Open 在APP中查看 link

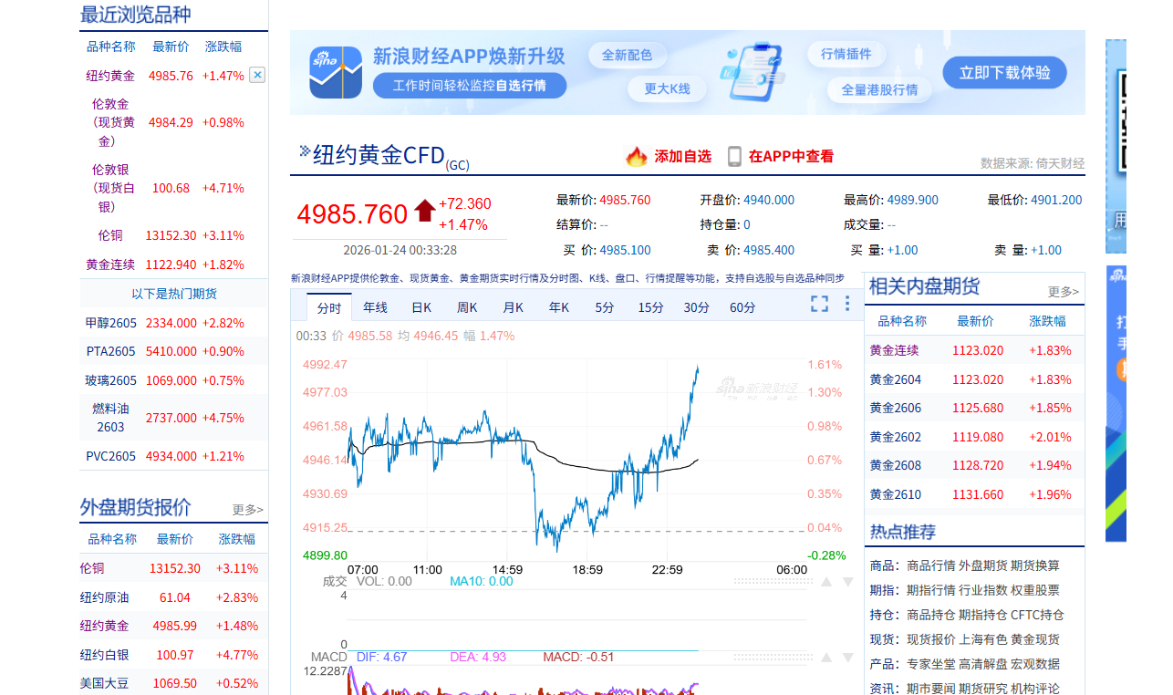791,156
